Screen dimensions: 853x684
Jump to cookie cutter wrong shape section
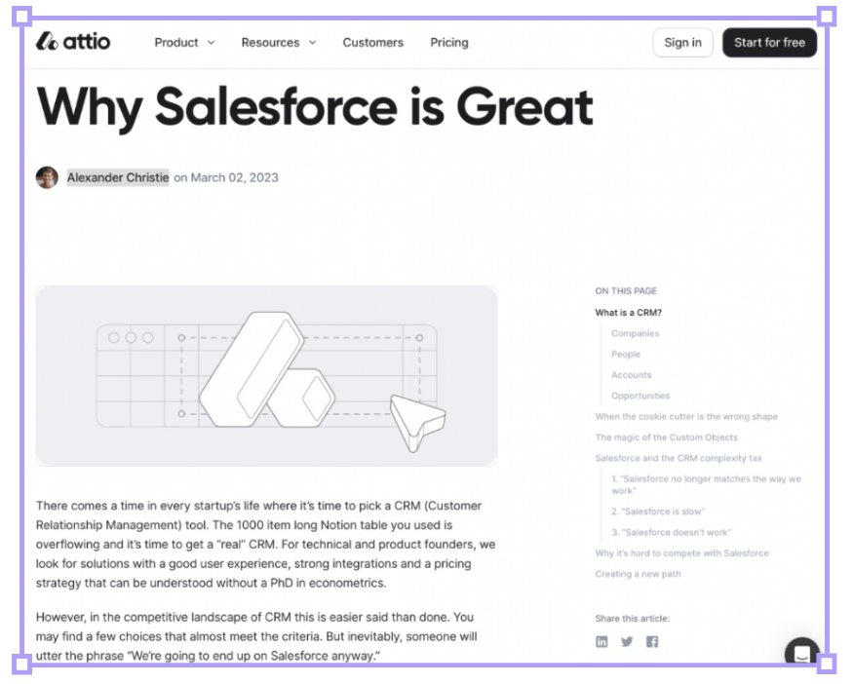686,416
